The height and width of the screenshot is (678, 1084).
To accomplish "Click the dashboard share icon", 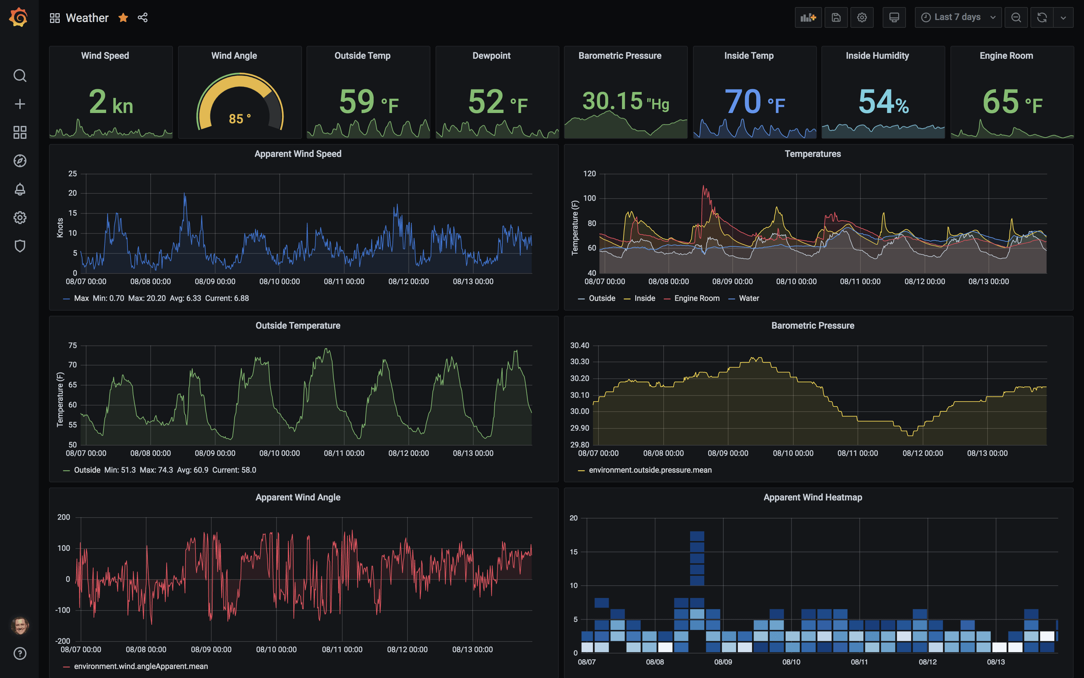I will click(143, 17).
